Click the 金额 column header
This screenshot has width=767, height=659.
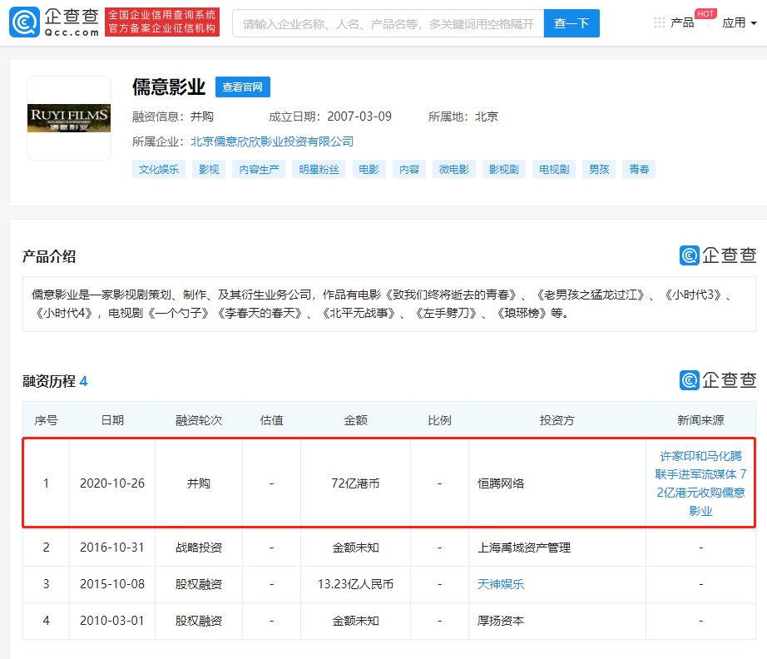pyautogui.click(x=355, y=420)
